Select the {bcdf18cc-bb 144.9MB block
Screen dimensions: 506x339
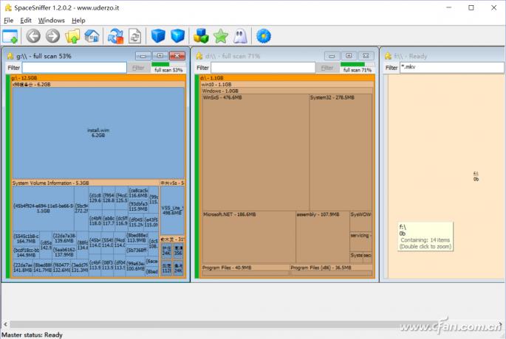click(x=27, y=252)
